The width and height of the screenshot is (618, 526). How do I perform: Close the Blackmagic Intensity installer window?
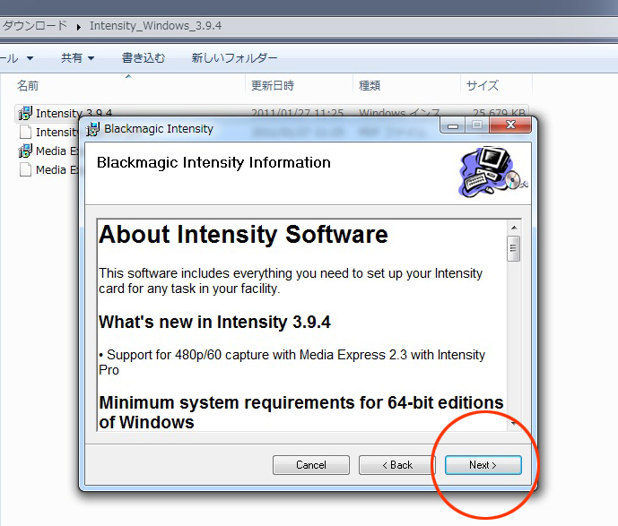[510, 125]
